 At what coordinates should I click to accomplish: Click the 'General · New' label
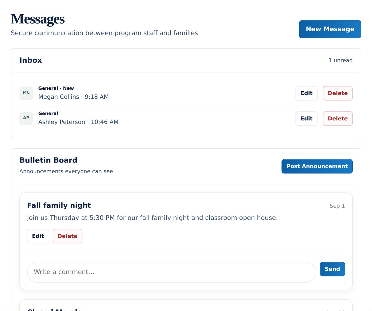56,88
